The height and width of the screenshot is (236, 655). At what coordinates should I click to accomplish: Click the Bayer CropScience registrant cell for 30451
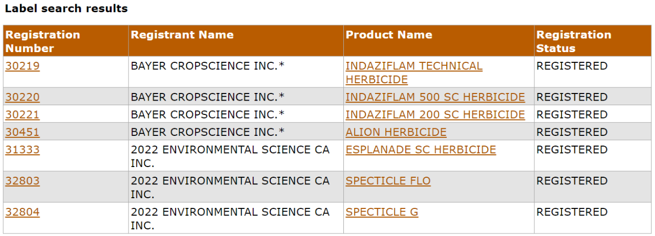point(236,132)
